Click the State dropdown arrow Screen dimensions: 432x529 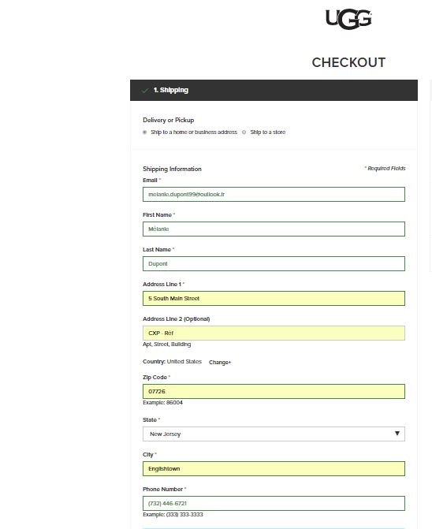coord(397,434)
